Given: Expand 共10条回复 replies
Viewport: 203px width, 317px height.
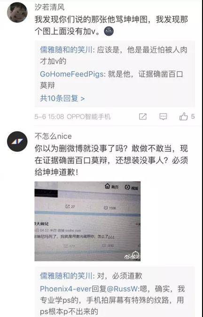Looking at the screenshot, I should pyautogui.click(x=62, y=98).
